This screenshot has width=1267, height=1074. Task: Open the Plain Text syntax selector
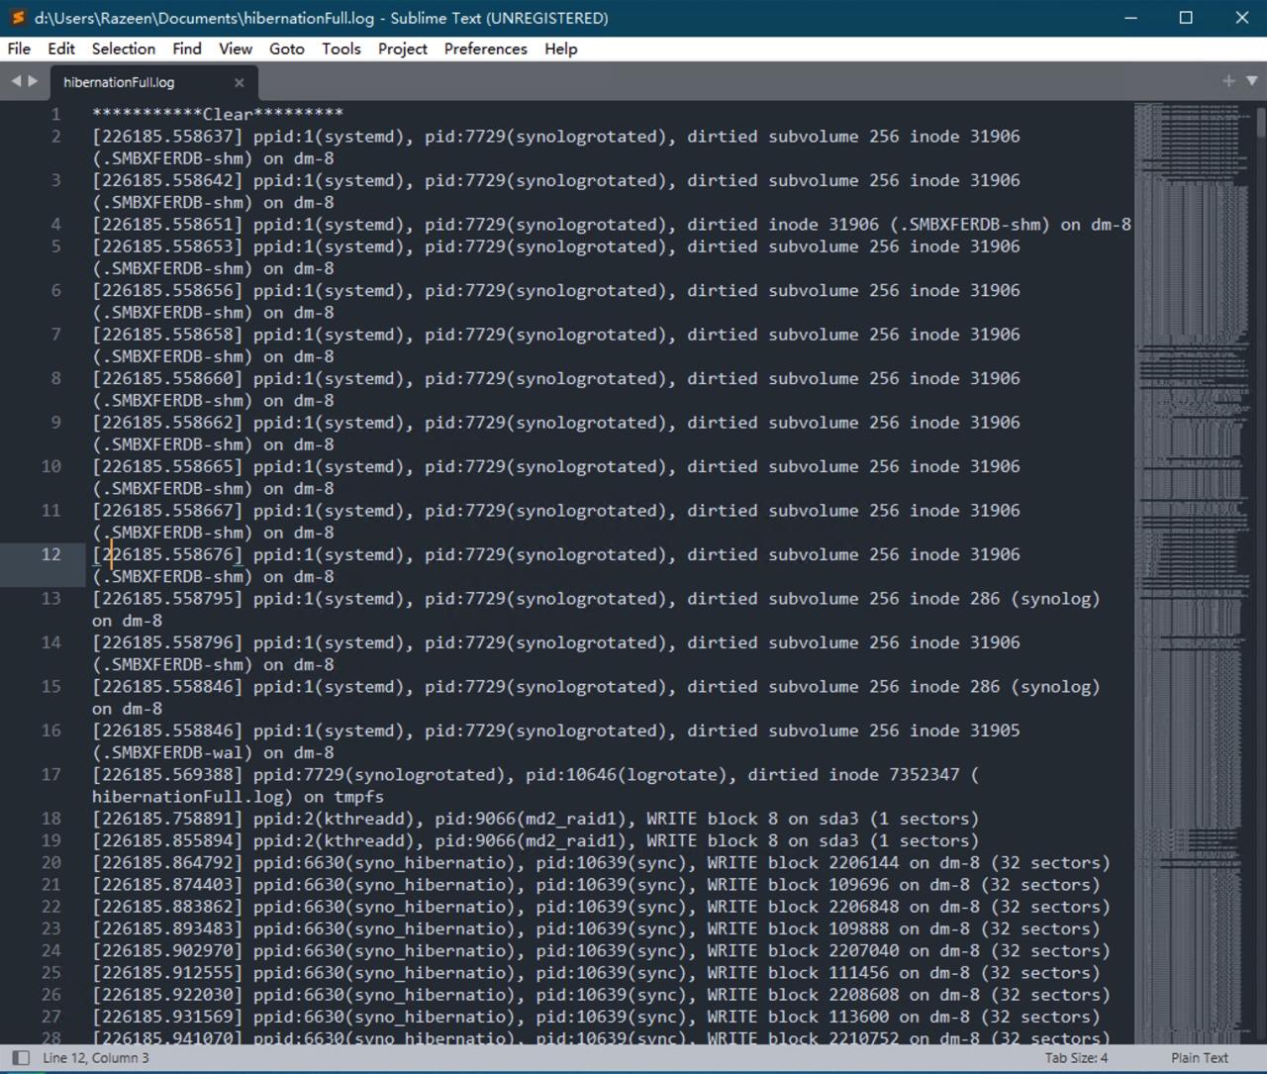pos(1199,1057)
